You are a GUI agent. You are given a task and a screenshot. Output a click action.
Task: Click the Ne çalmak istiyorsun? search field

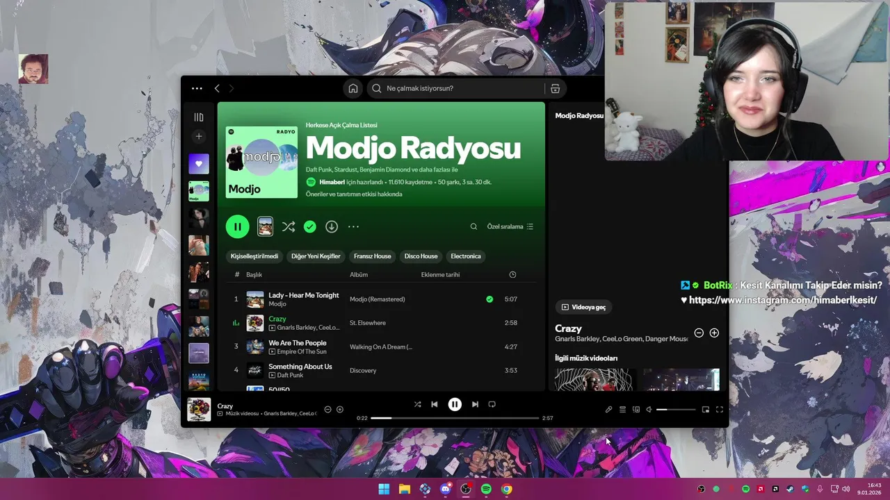pyautogui.click(x=455, y=88)
